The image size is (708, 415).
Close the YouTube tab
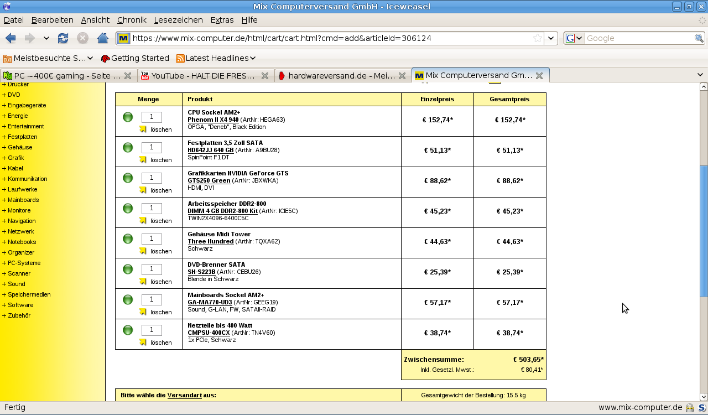point(265,76)
